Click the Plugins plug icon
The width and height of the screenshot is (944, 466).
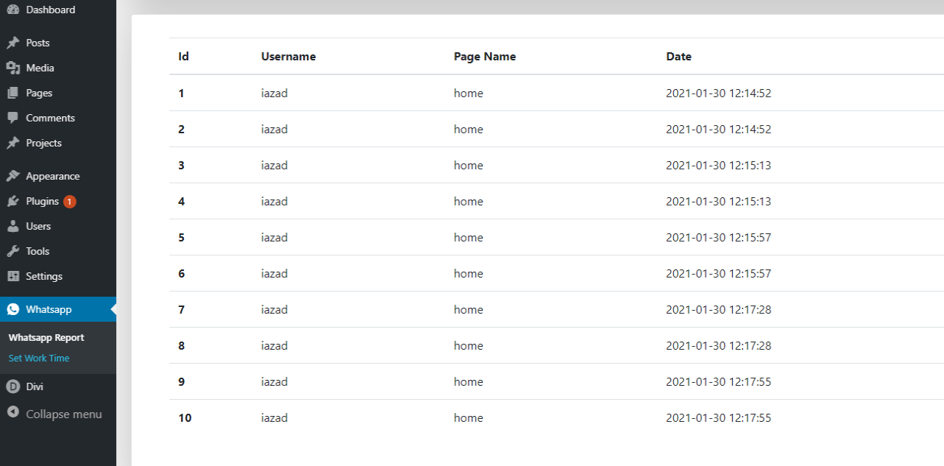[x=13, y=201]
